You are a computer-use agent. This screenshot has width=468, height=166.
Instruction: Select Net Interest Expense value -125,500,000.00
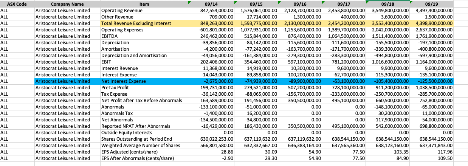(x=432, y=81)
